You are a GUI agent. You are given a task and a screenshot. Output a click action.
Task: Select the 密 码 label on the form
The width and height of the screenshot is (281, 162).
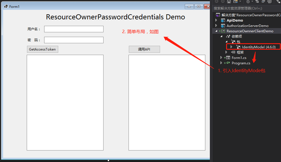(x=34, y=40)
